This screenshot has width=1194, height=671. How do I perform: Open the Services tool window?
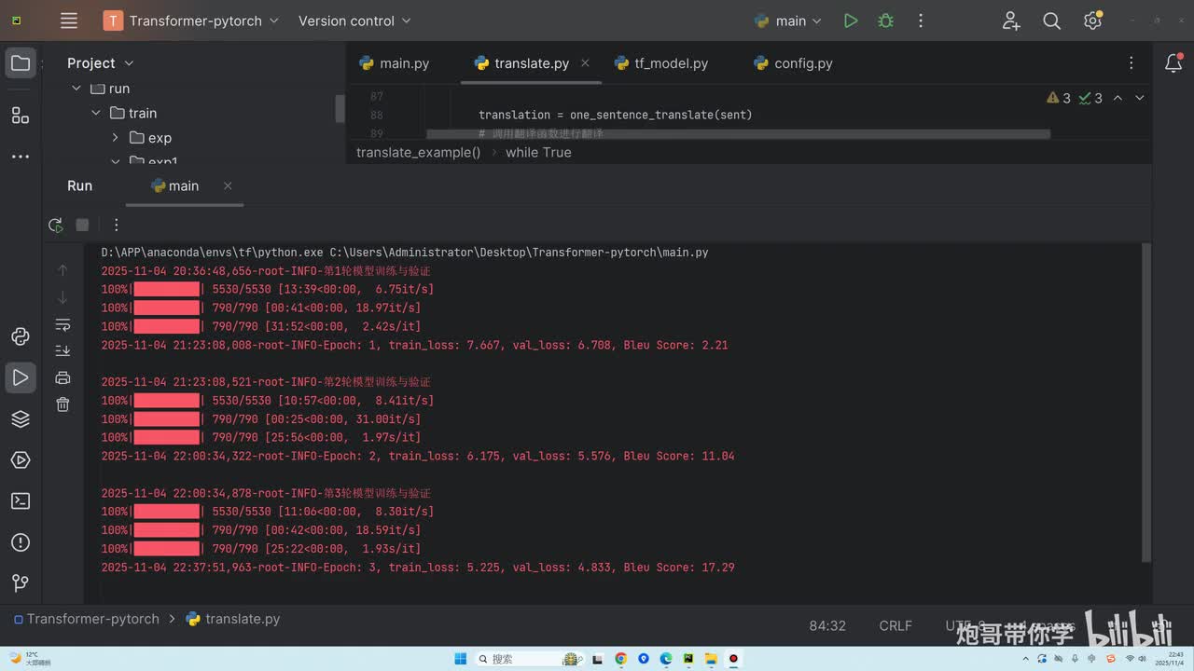(21, 459)
